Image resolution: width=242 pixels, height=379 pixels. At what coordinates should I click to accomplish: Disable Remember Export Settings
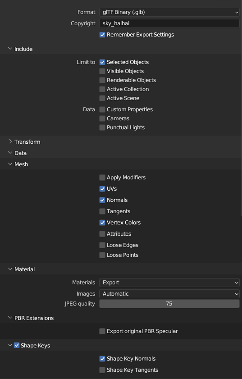(x=102, y=35)
